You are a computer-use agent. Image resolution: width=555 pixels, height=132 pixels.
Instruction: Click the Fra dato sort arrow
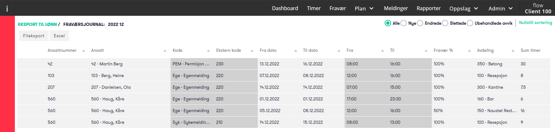click(296, 51)
